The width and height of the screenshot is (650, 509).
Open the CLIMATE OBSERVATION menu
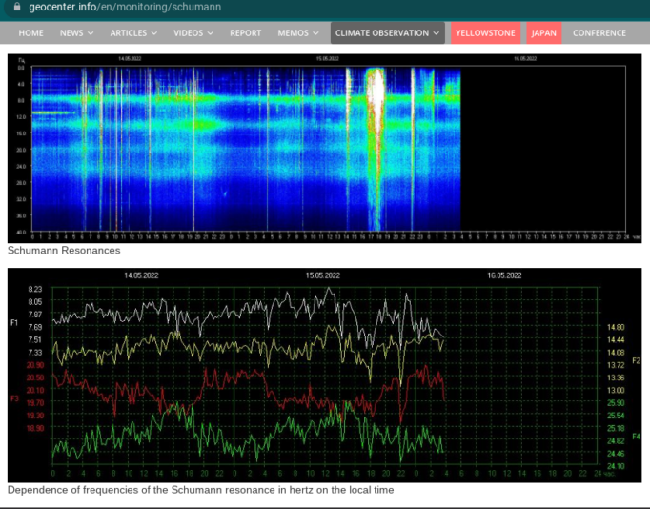pos(388,32)
